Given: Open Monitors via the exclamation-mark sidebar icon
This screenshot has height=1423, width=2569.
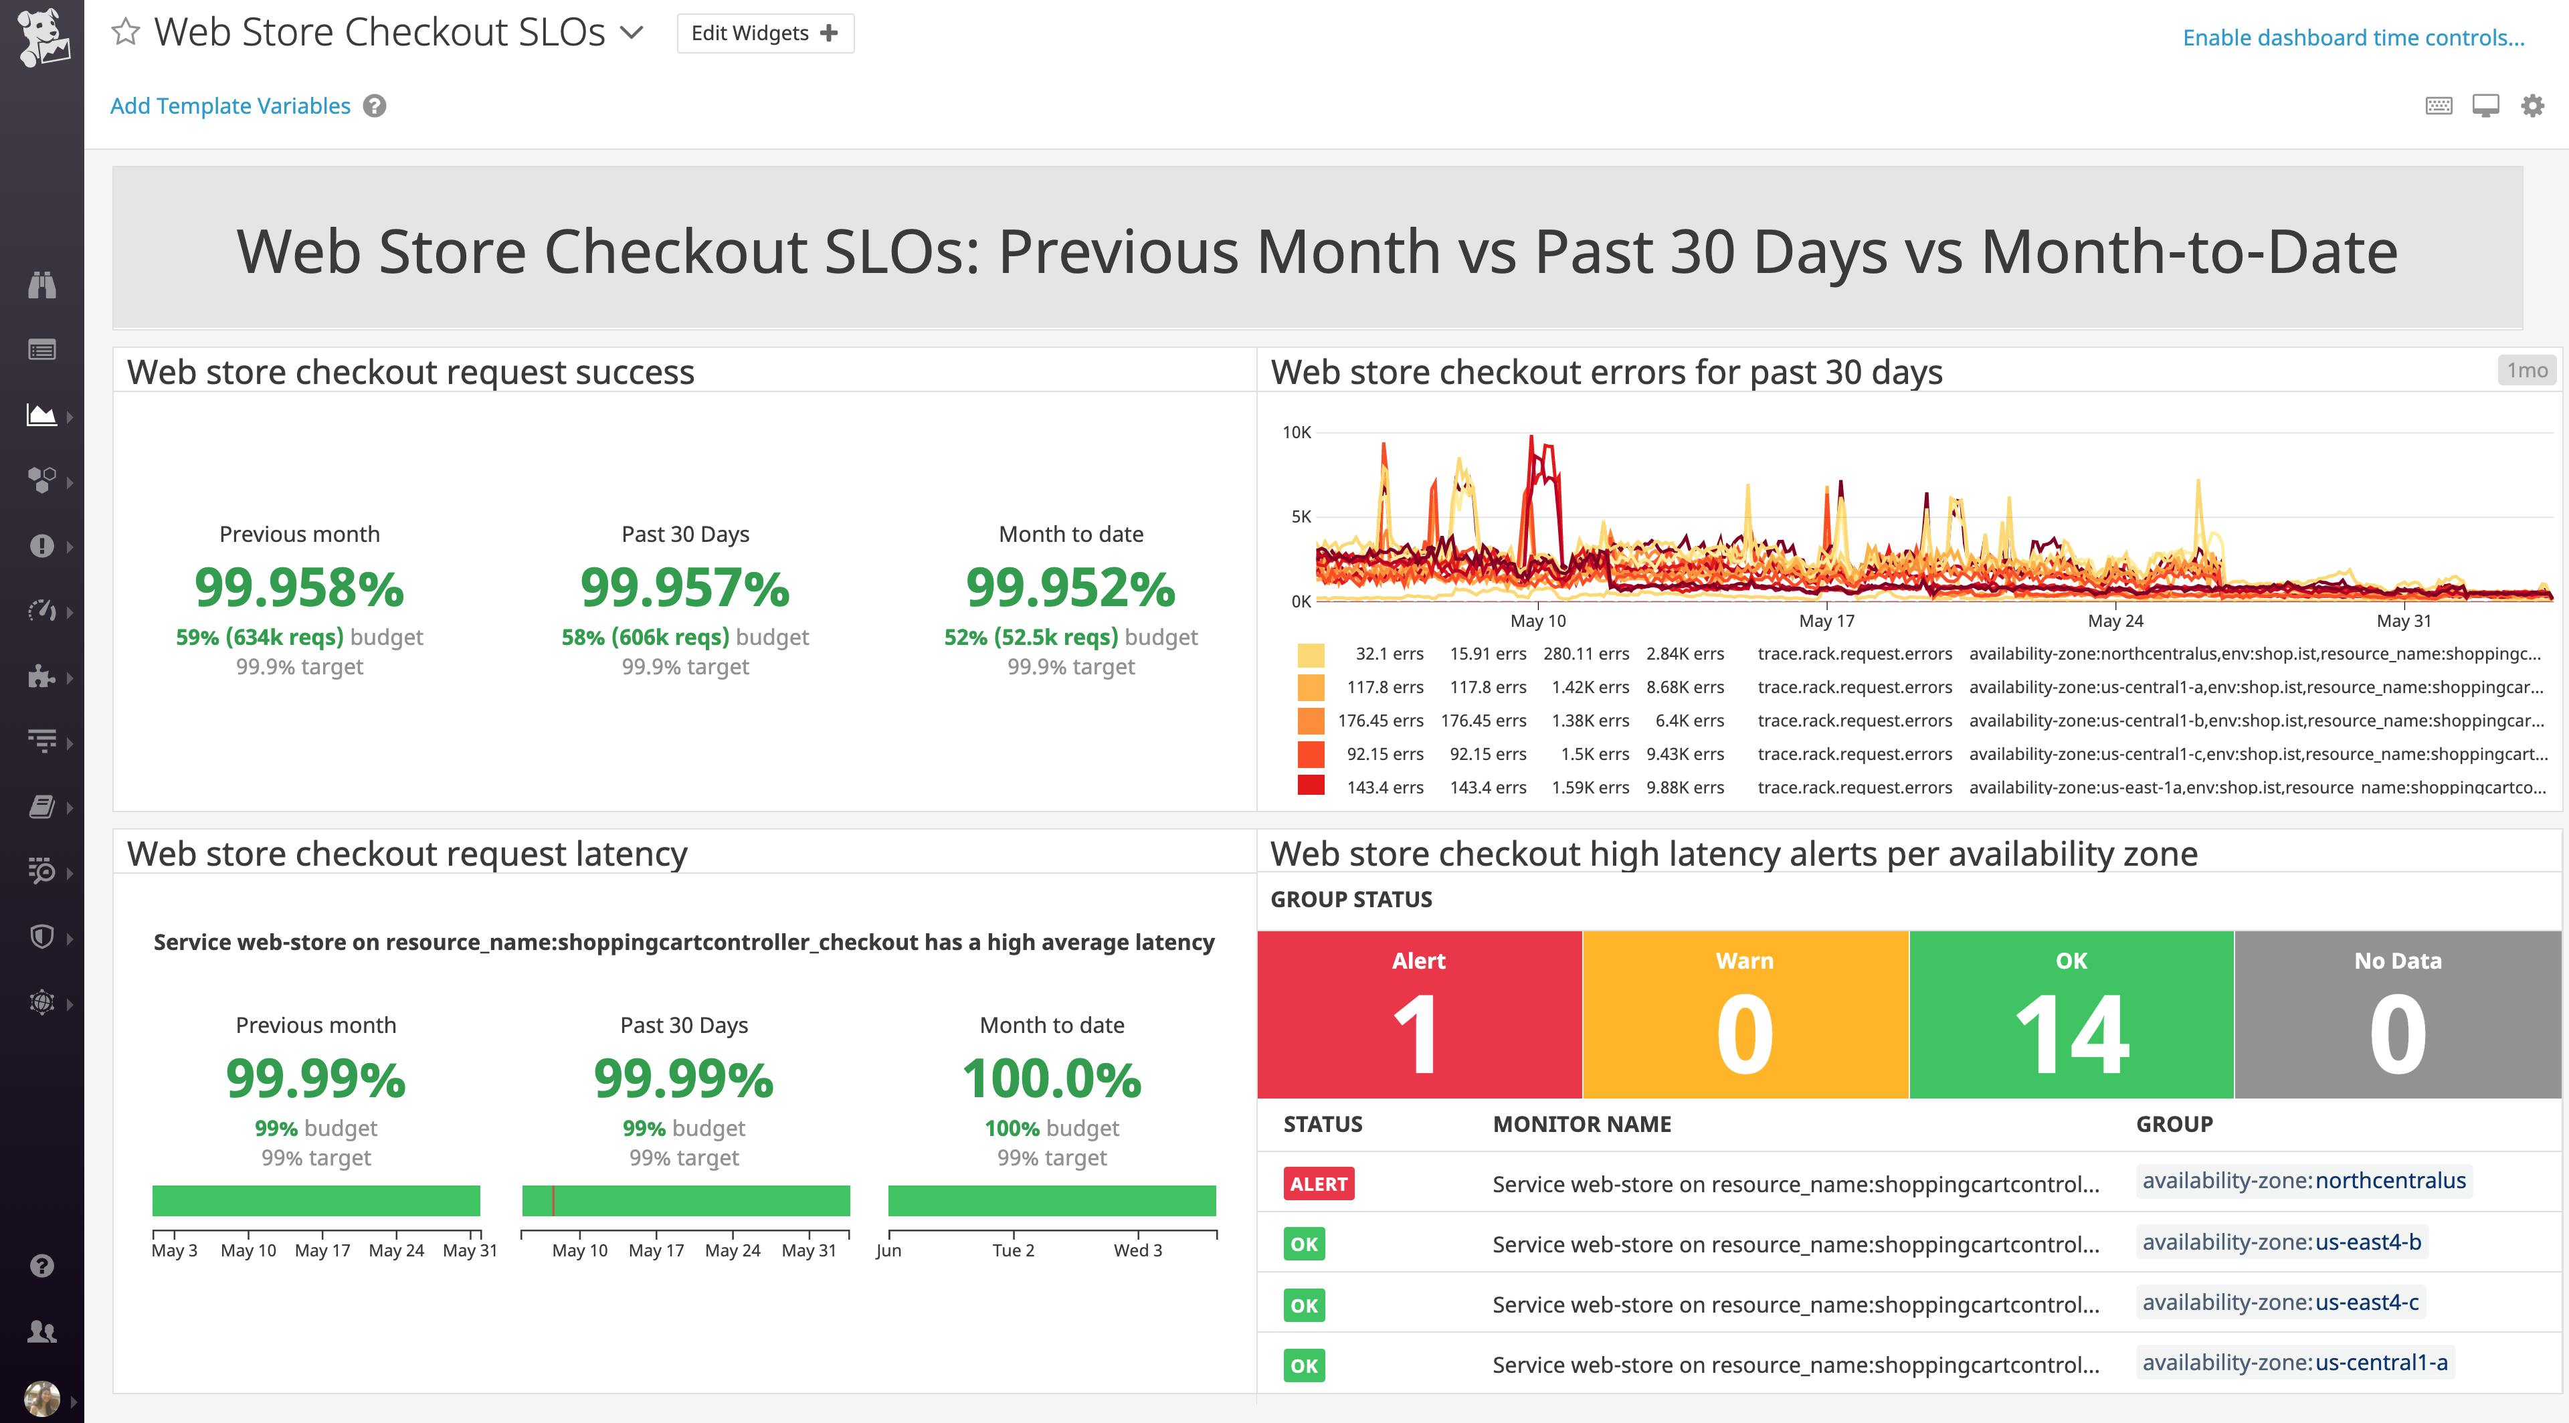Looking at the screenshot, I should coord(42,547).
